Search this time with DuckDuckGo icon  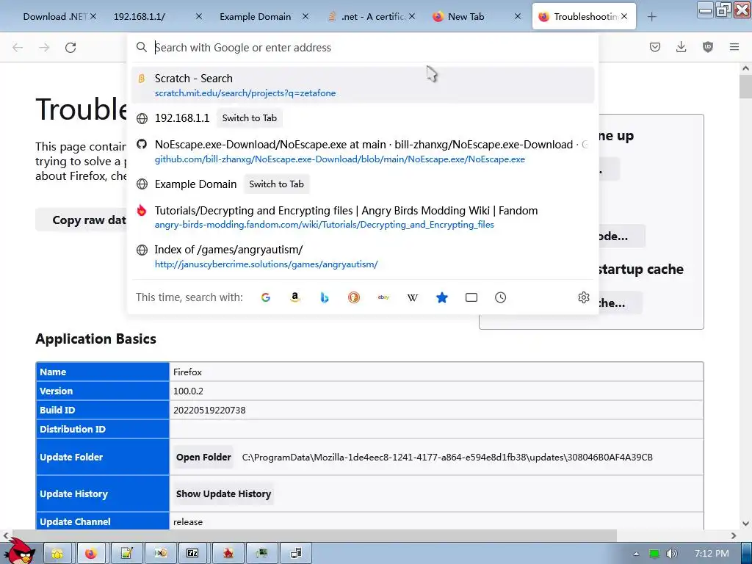(354, 297)
